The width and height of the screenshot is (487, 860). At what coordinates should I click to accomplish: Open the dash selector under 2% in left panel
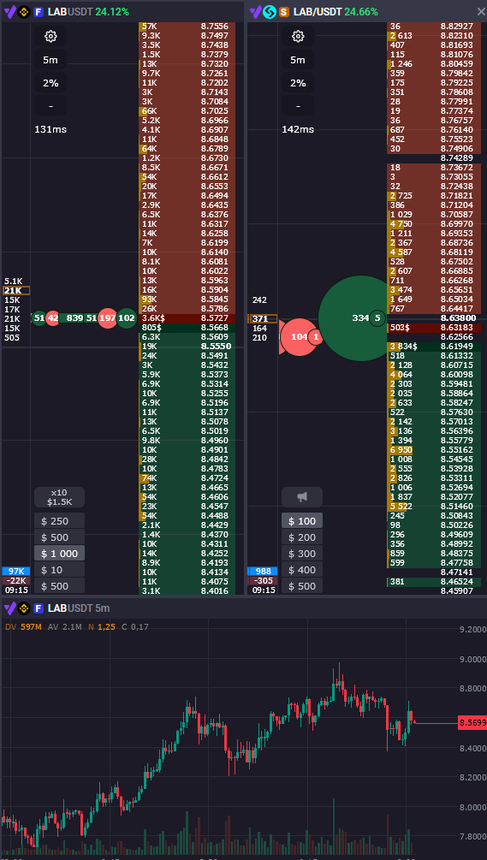[50, 106]
